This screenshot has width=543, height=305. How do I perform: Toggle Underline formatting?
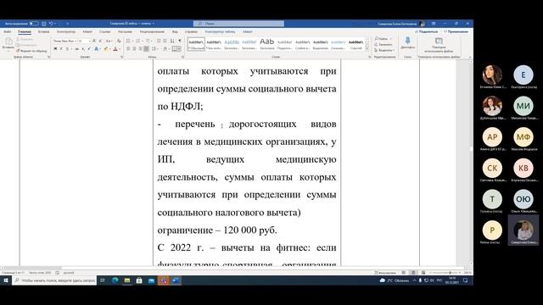[x=67, y=49]
